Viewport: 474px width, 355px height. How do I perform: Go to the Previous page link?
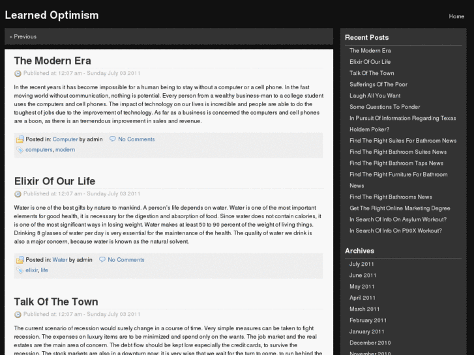click(x=23, y=36)
